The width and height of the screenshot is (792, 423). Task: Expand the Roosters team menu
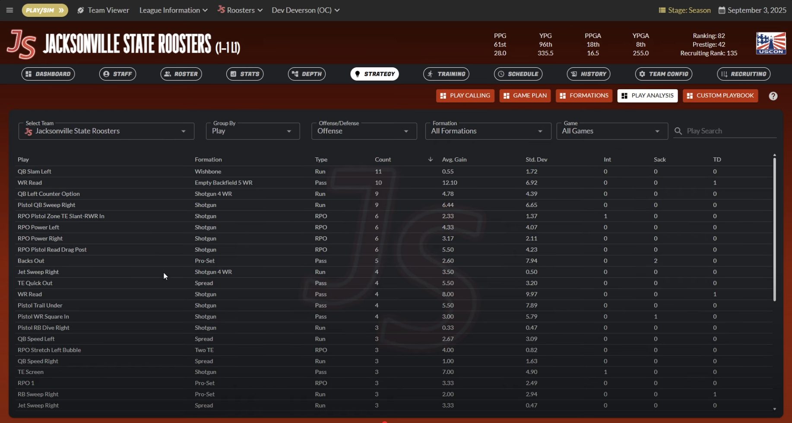[240, 10]
